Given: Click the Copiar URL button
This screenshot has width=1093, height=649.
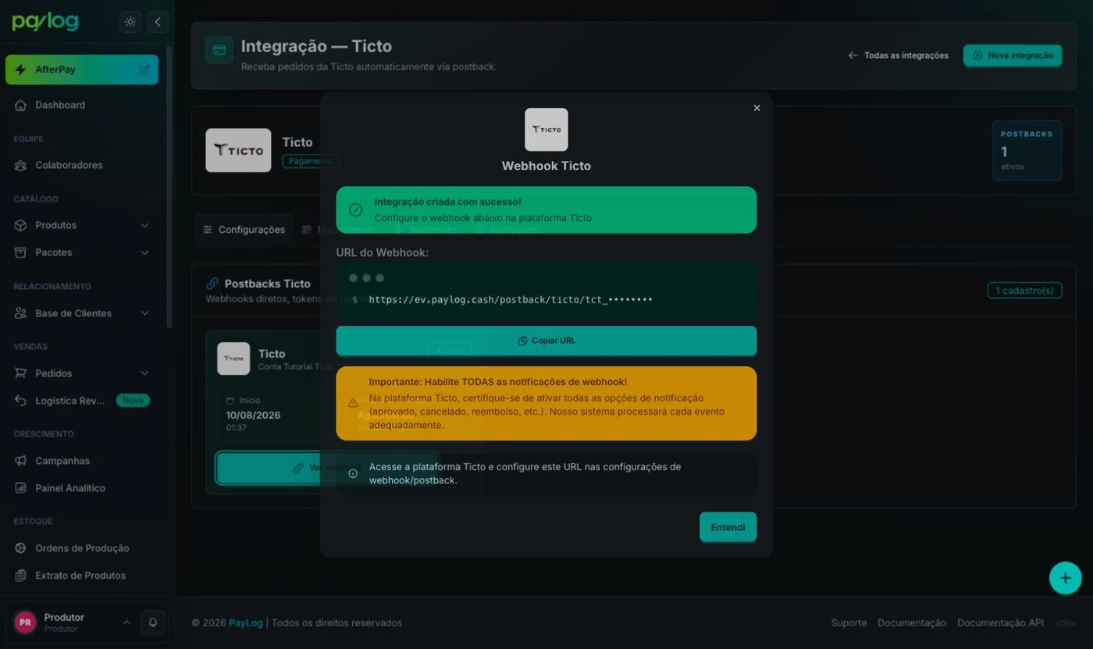Looking at the screenshot, I should [546, 341].
